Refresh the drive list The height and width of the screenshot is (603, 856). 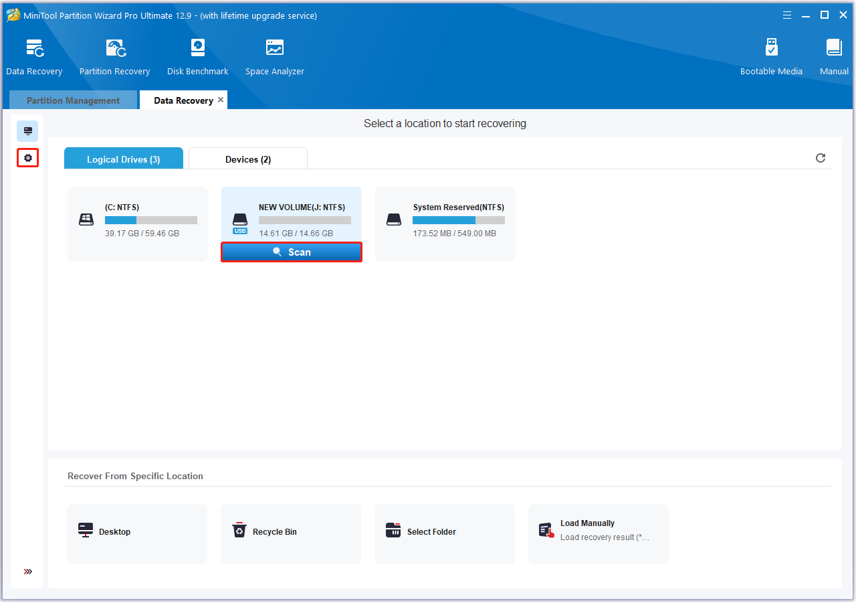(821, 158)
